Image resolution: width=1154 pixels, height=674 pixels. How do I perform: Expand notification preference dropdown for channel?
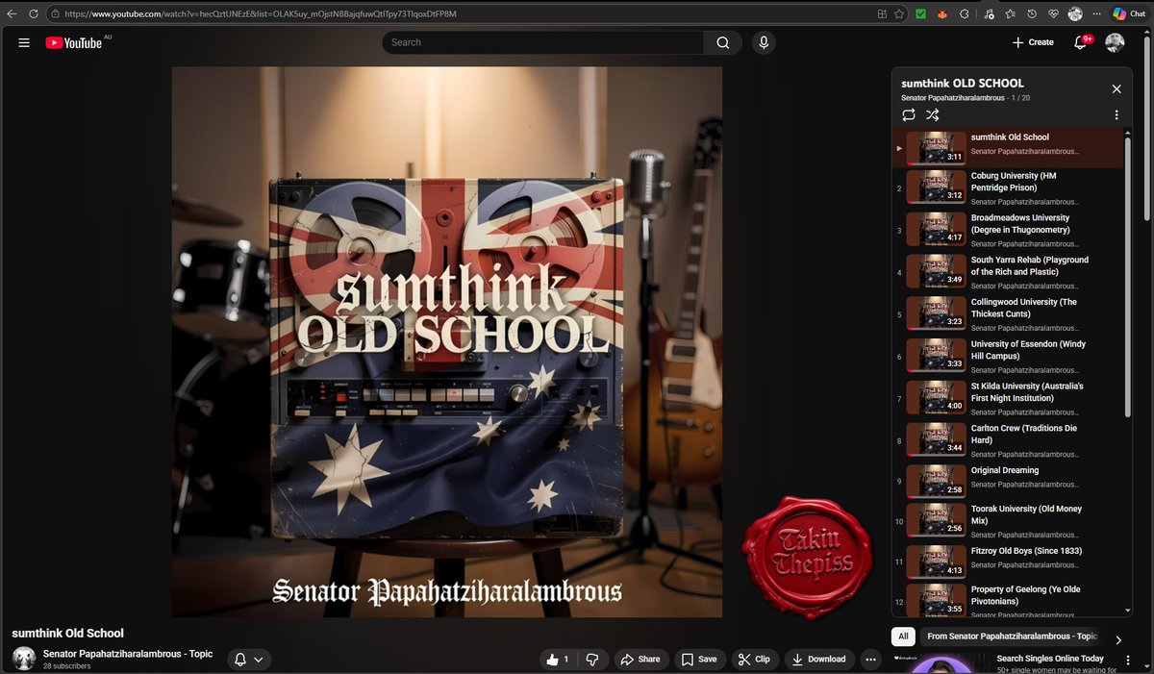(248, 660)
